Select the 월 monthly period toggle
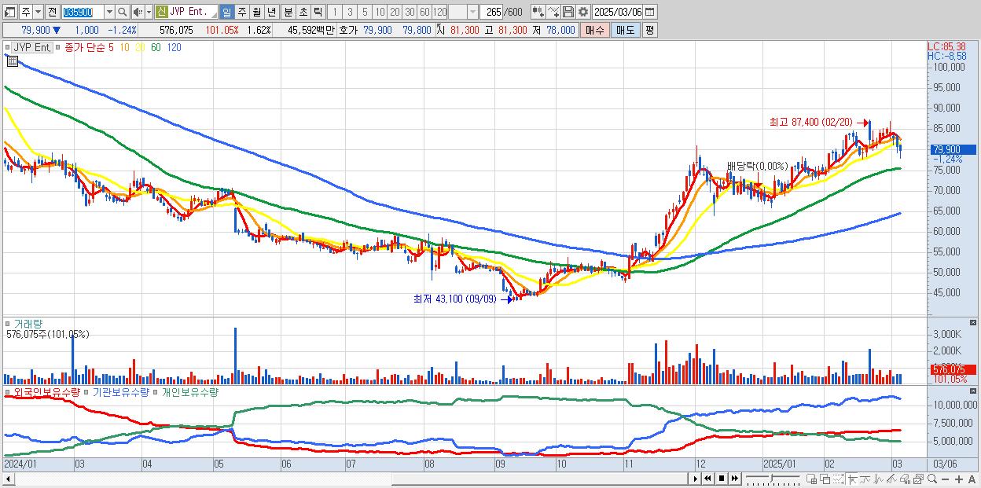The height and width of the screenshot is (488, 981). tap(256, 12)
